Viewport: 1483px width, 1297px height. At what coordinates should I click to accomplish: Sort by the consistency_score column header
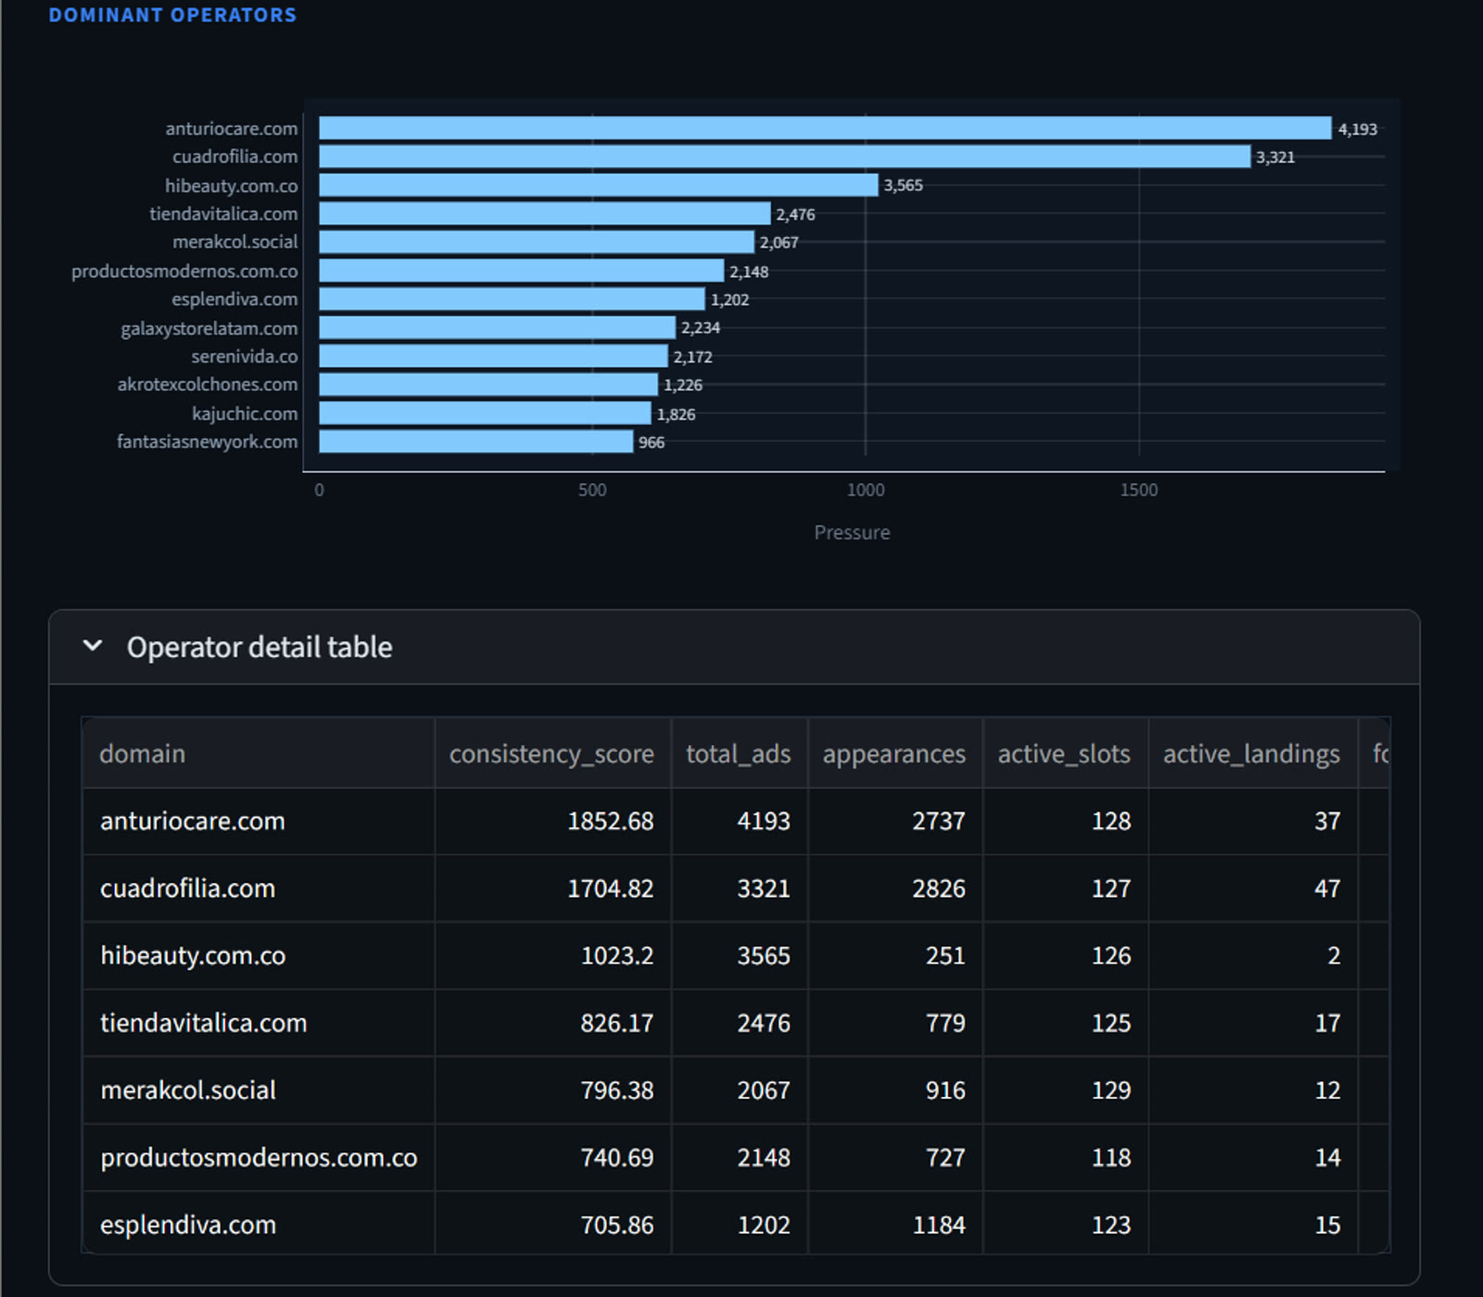551,754
